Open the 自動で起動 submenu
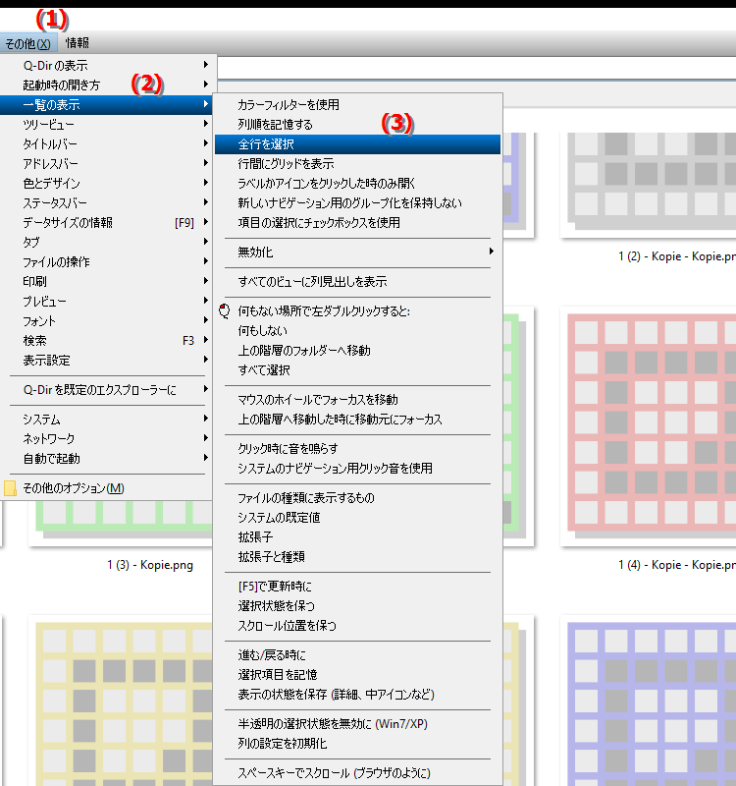The width and height of the screenshot is (736, 786). point(108,458)
